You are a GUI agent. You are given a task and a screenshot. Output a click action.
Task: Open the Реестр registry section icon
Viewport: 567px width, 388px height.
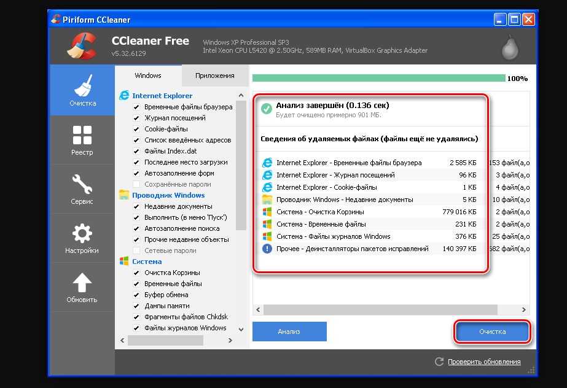82,136
